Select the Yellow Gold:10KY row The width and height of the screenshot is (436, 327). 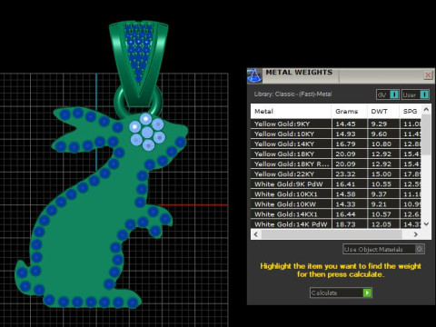[x=335, y=134]
